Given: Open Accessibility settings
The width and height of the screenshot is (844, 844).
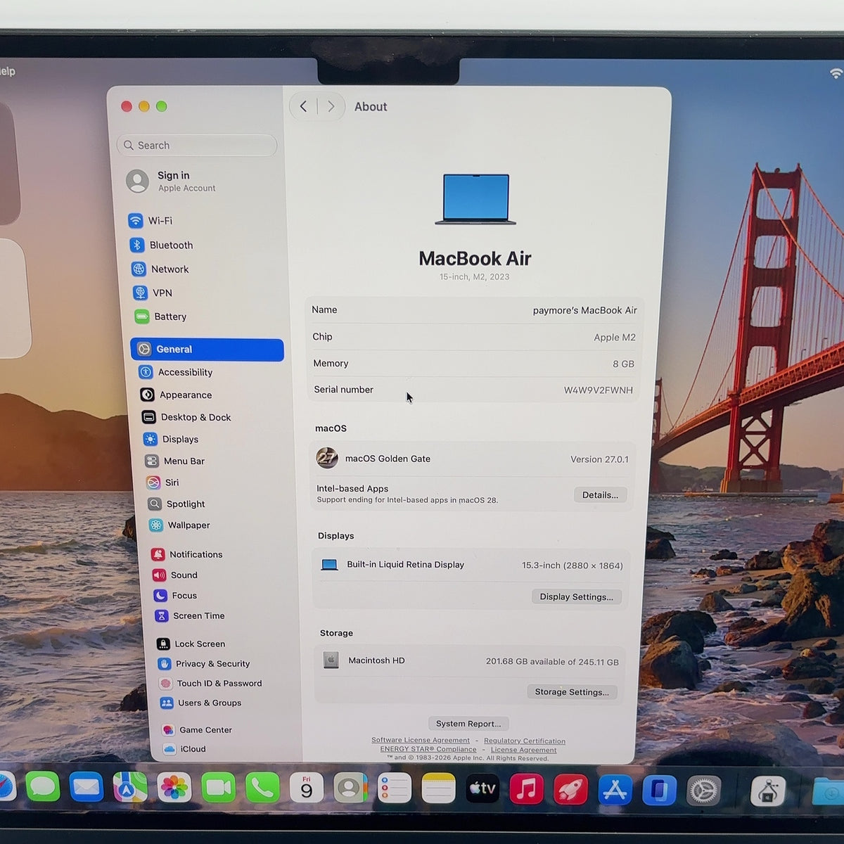Looking at the screenshot, I should pos(175,372).
